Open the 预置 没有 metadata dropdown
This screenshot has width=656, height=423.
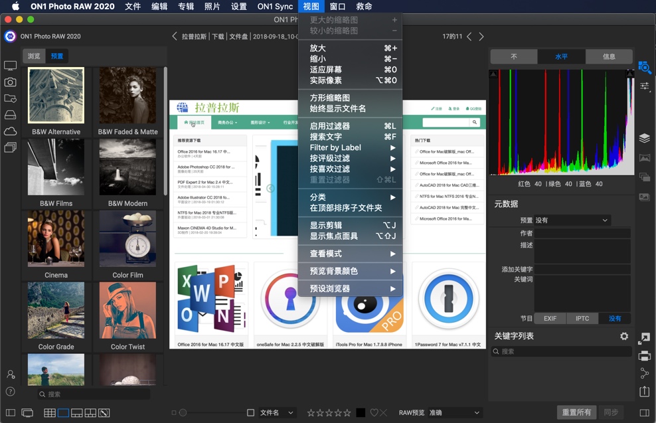point(572,220)
